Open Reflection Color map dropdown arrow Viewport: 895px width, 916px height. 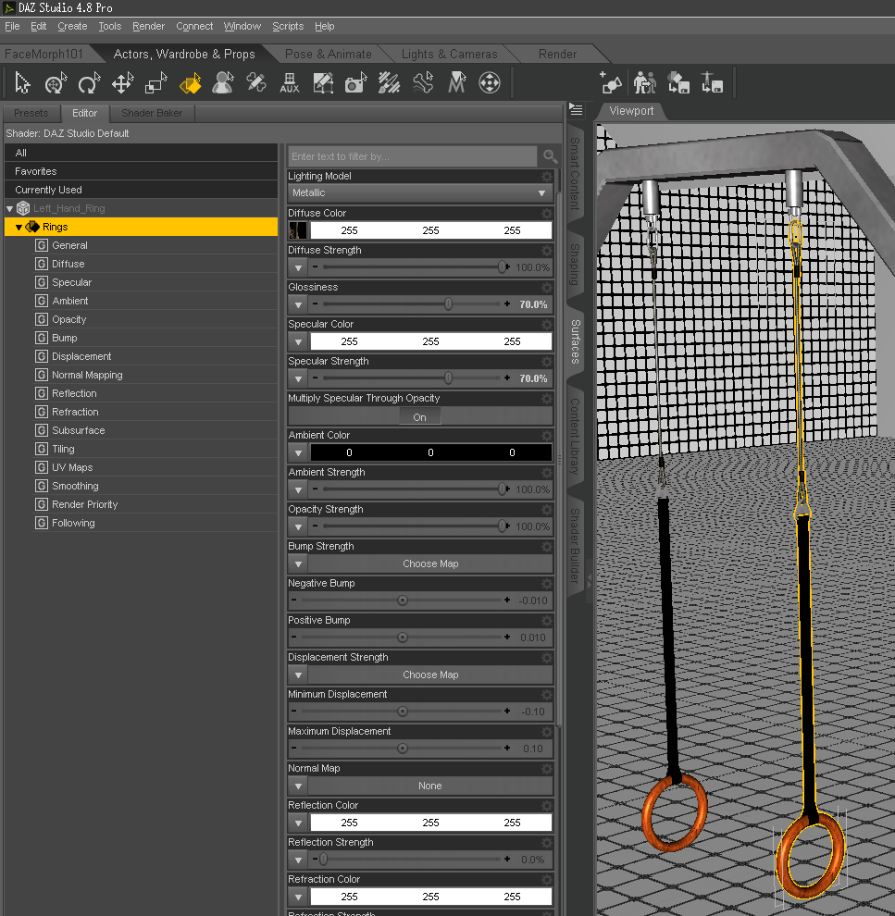pyautogui.click(x=299, y=823)
